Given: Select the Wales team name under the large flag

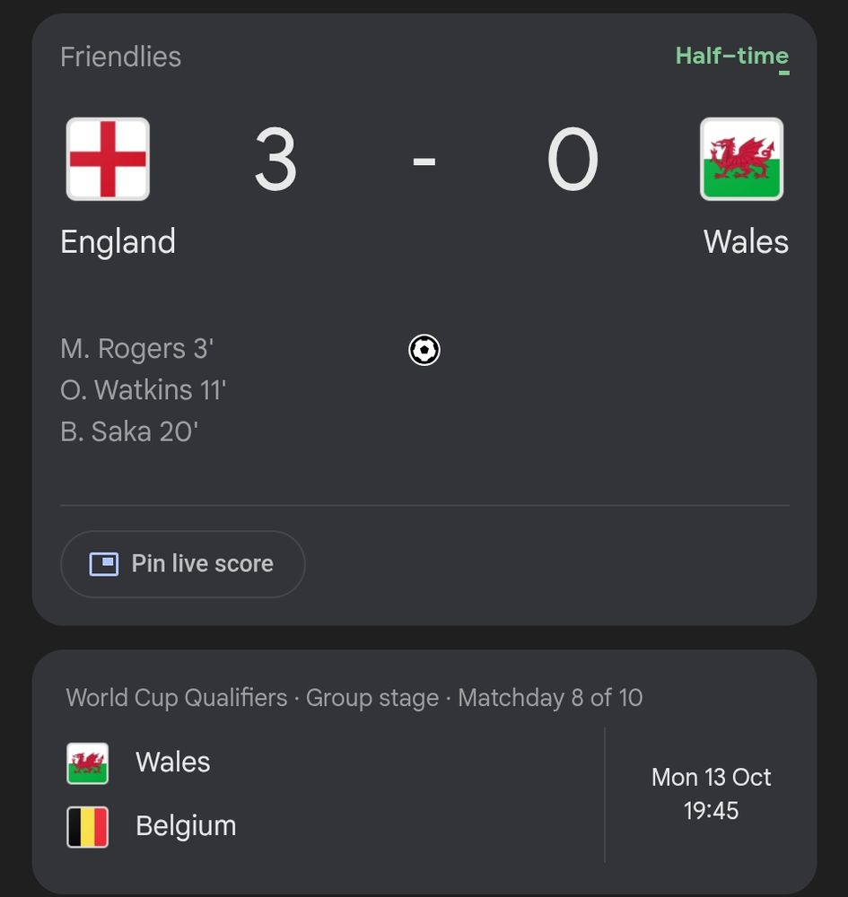Looking at the screenshot, I should (x=746, y=242).
